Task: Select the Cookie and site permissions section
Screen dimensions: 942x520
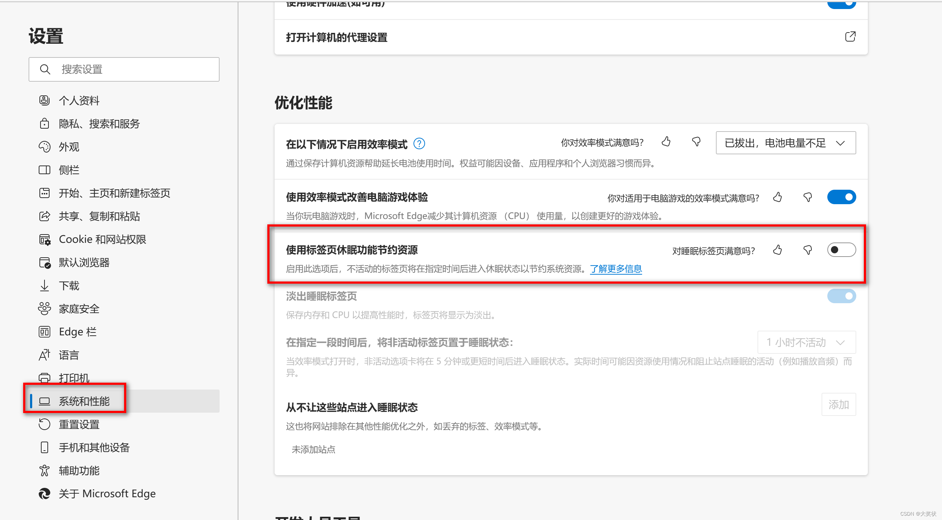Action: 102,240
